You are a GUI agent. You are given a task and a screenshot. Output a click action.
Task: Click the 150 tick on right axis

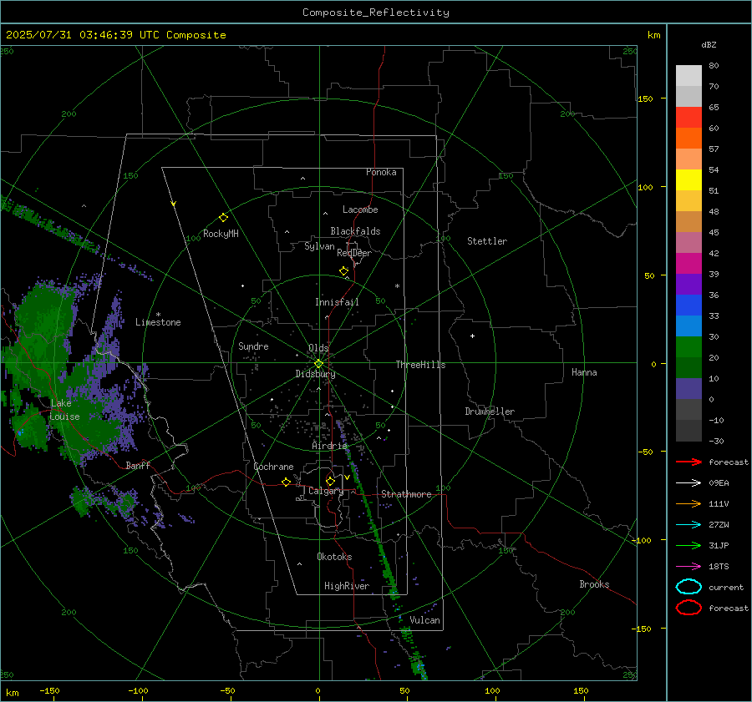(x=645, y=98)
